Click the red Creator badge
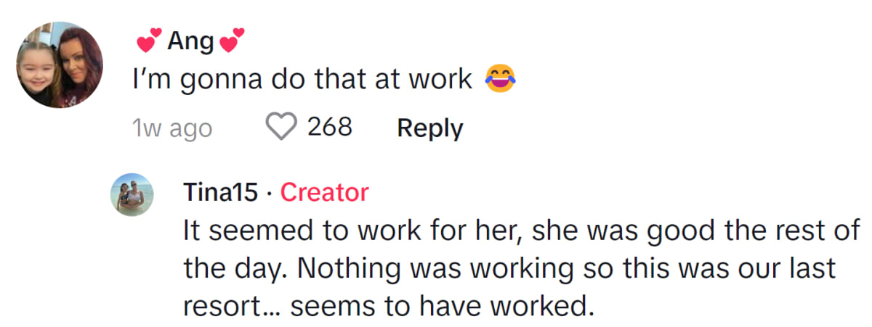Screen dimensions: 872x327 click(x=324, y=192)
